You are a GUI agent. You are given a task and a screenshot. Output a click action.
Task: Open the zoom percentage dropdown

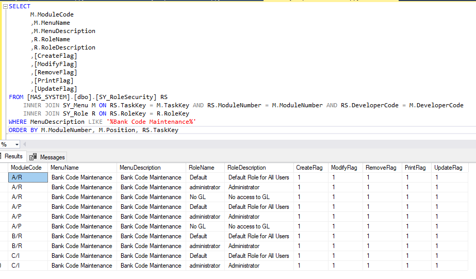[17, 144]
